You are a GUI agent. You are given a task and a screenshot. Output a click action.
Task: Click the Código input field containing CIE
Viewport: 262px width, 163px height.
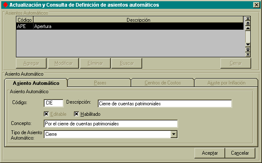point(54,103)
